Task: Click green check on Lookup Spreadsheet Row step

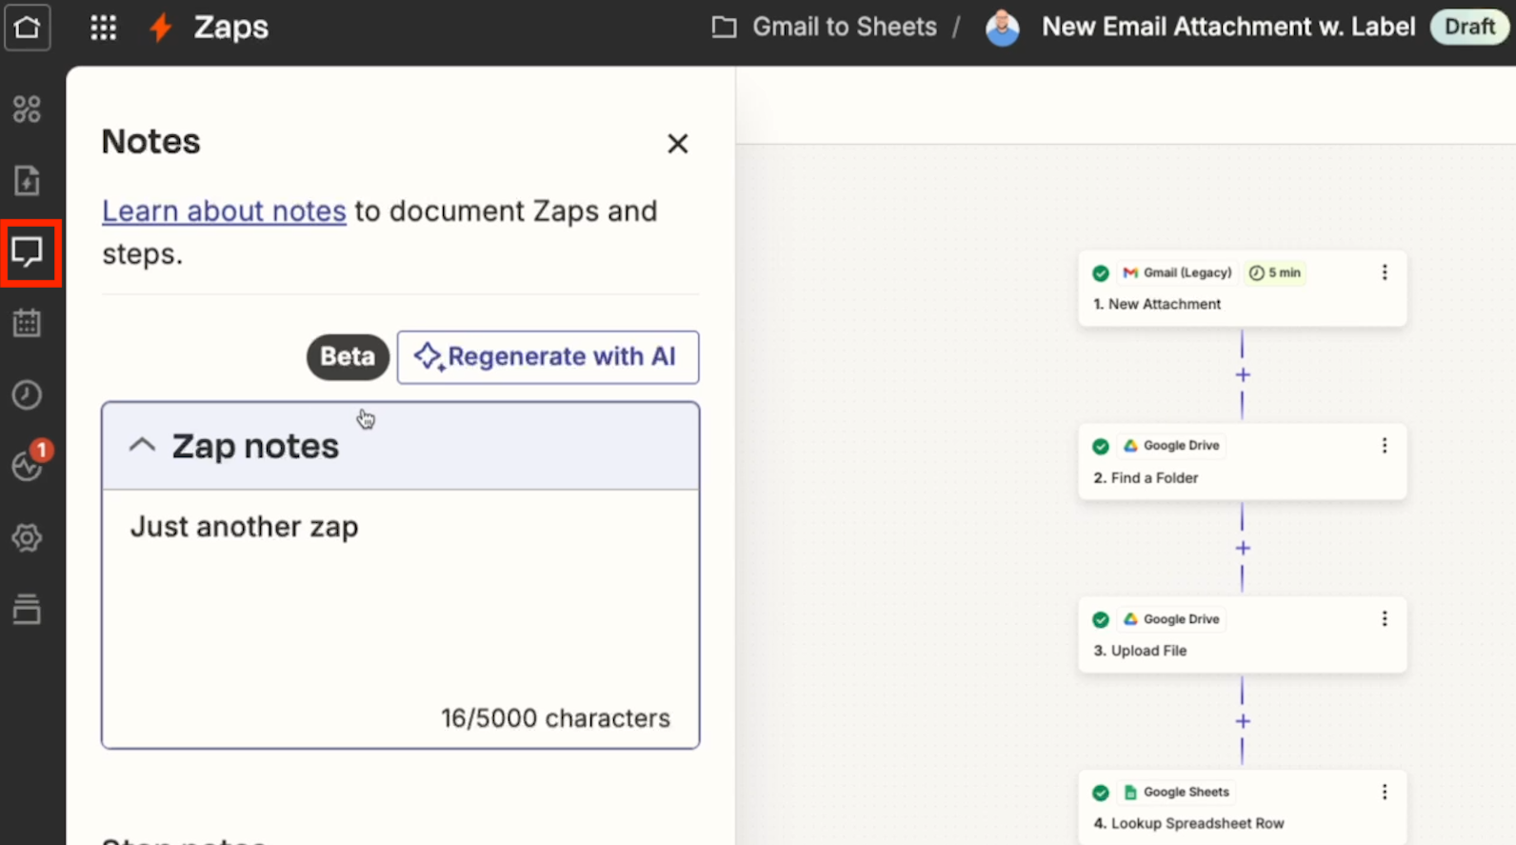Action: point(1101,794)
